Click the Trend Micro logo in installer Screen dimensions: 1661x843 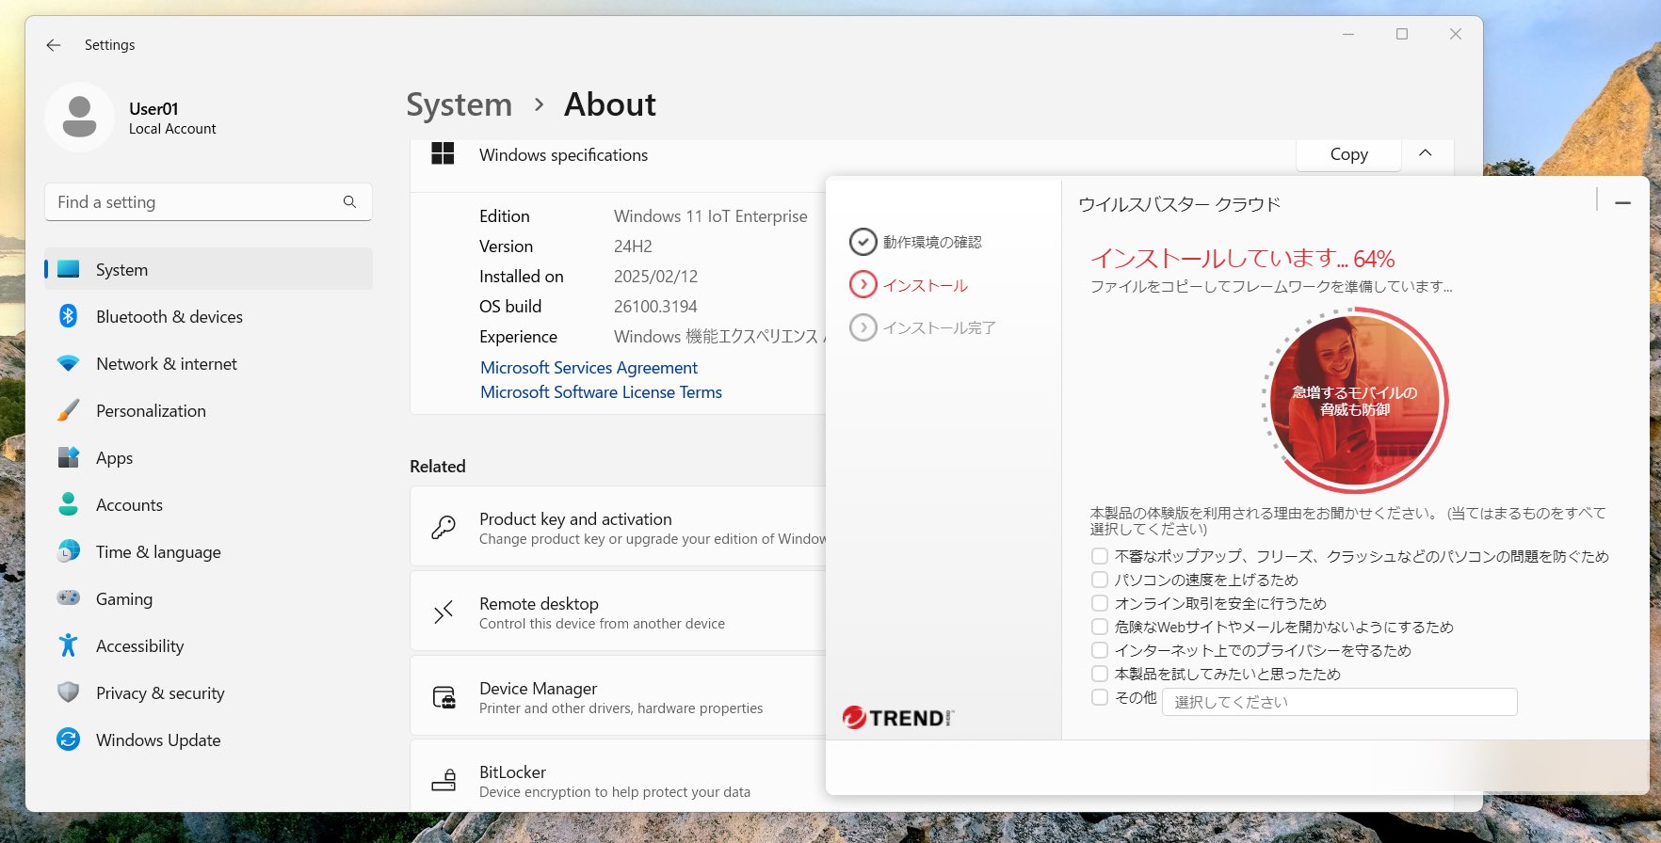tap(898, 718)
